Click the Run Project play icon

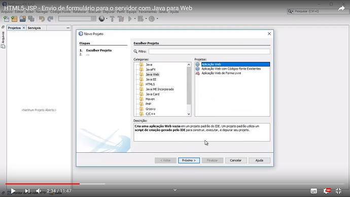pos(130,19)
